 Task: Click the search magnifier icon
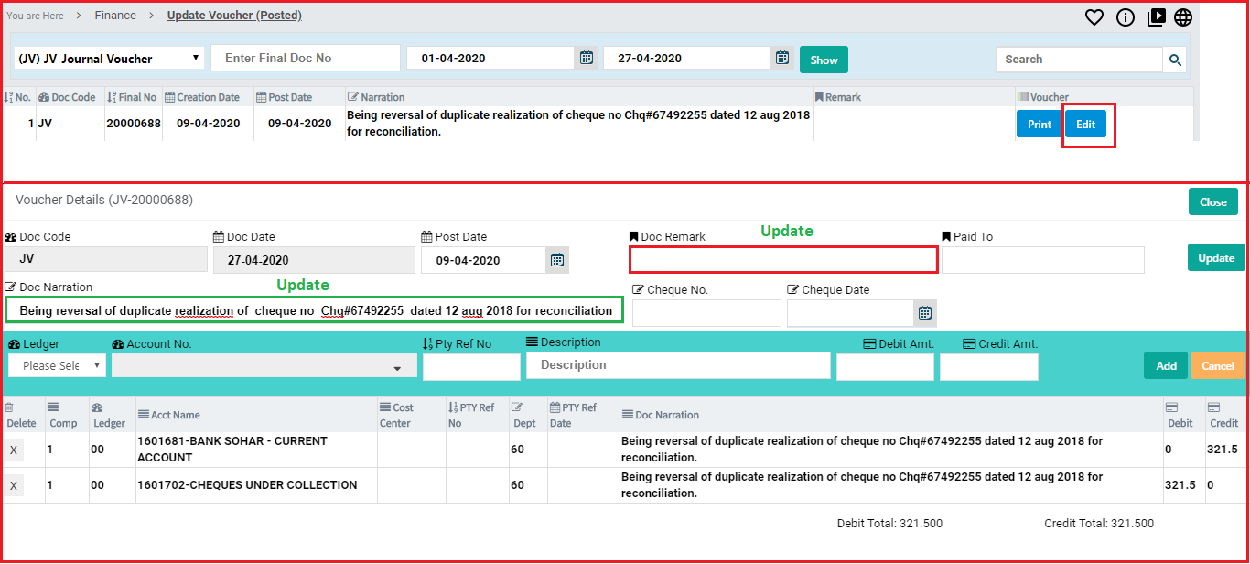[x=1174, y=60]
